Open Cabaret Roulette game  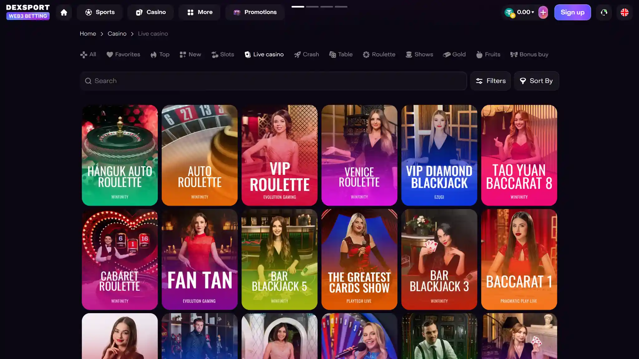[x=120, y=259]
